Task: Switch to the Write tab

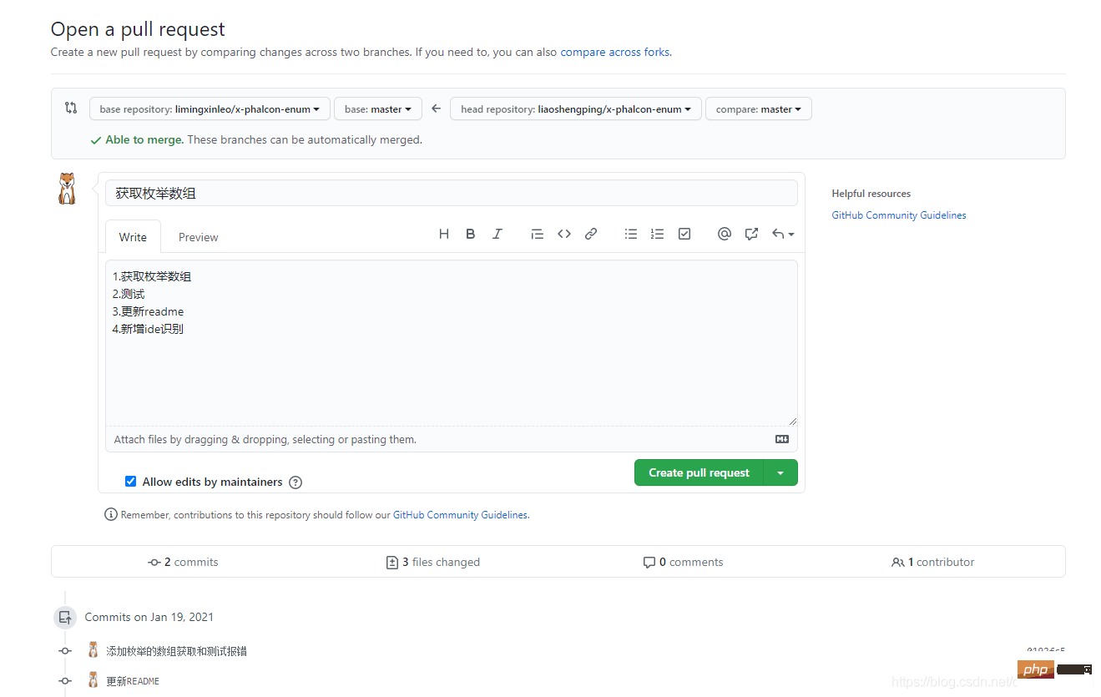Action: point(133,237)
